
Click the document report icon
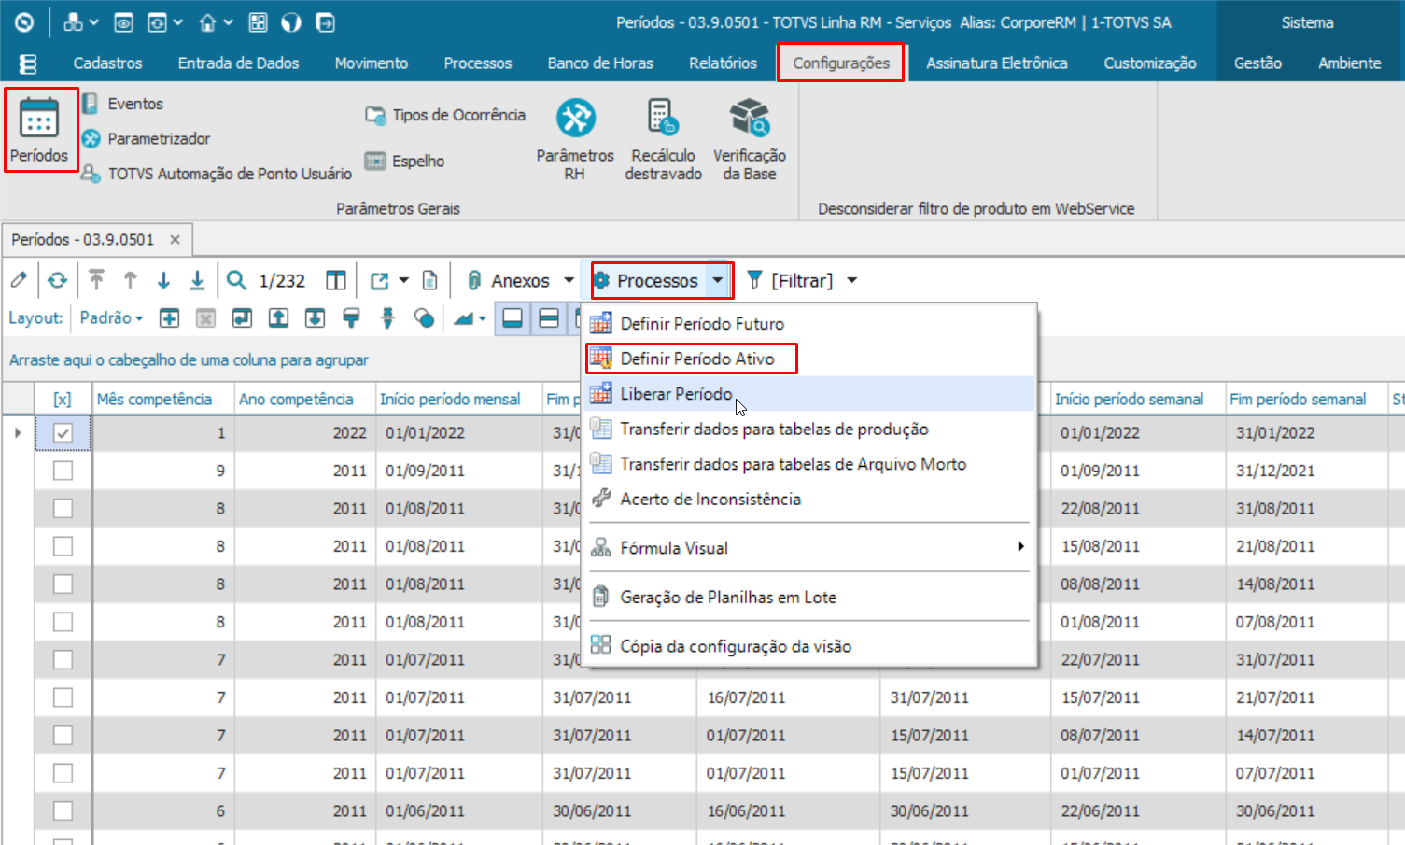429,280
